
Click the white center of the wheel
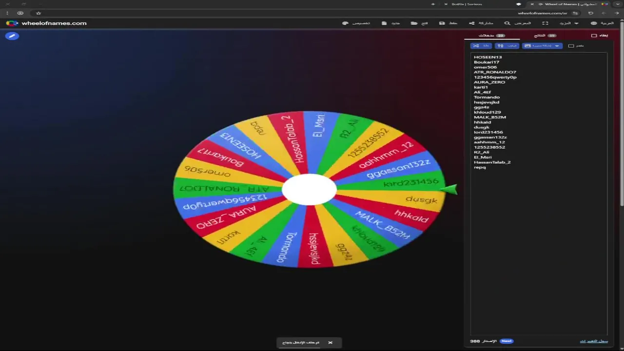coord(309,190)
